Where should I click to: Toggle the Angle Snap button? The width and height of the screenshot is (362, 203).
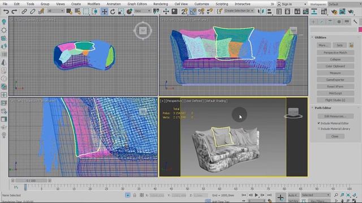tap(192, 11)
